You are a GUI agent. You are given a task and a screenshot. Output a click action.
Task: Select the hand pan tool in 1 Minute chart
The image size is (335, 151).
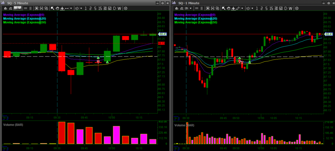click(228, 8)
